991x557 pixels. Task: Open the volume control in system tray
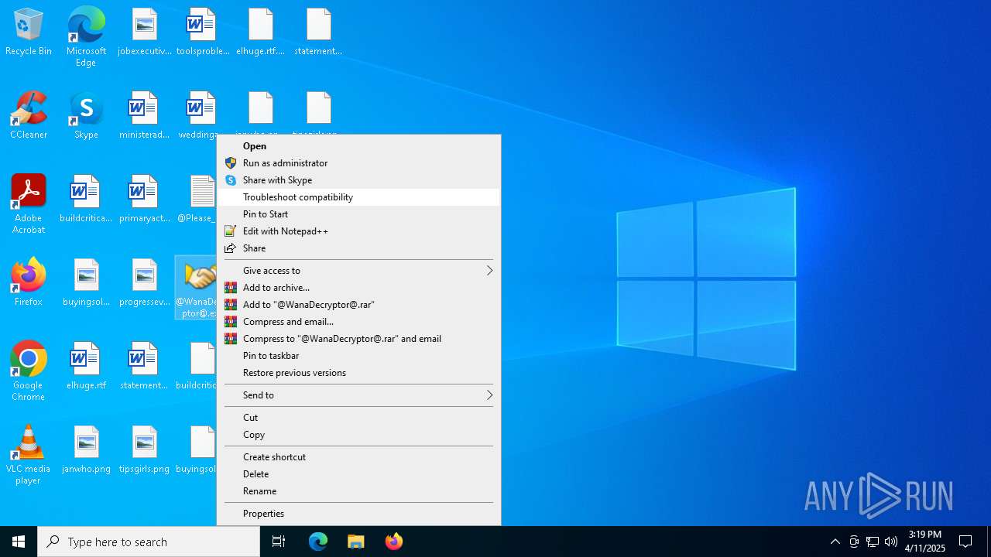point(891,542)
